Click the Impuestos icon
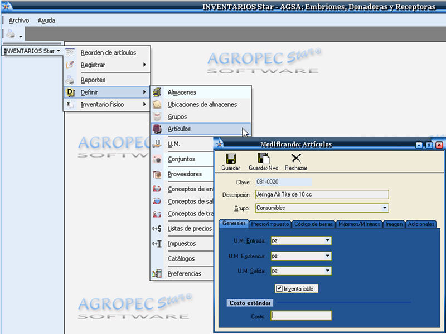 point(157,243)
